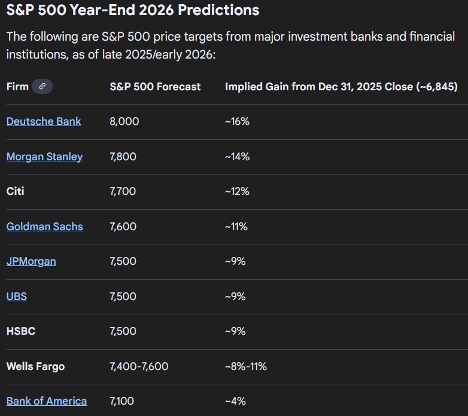Open the Bank of America link

pyautogui.click(x=47, y=401)
